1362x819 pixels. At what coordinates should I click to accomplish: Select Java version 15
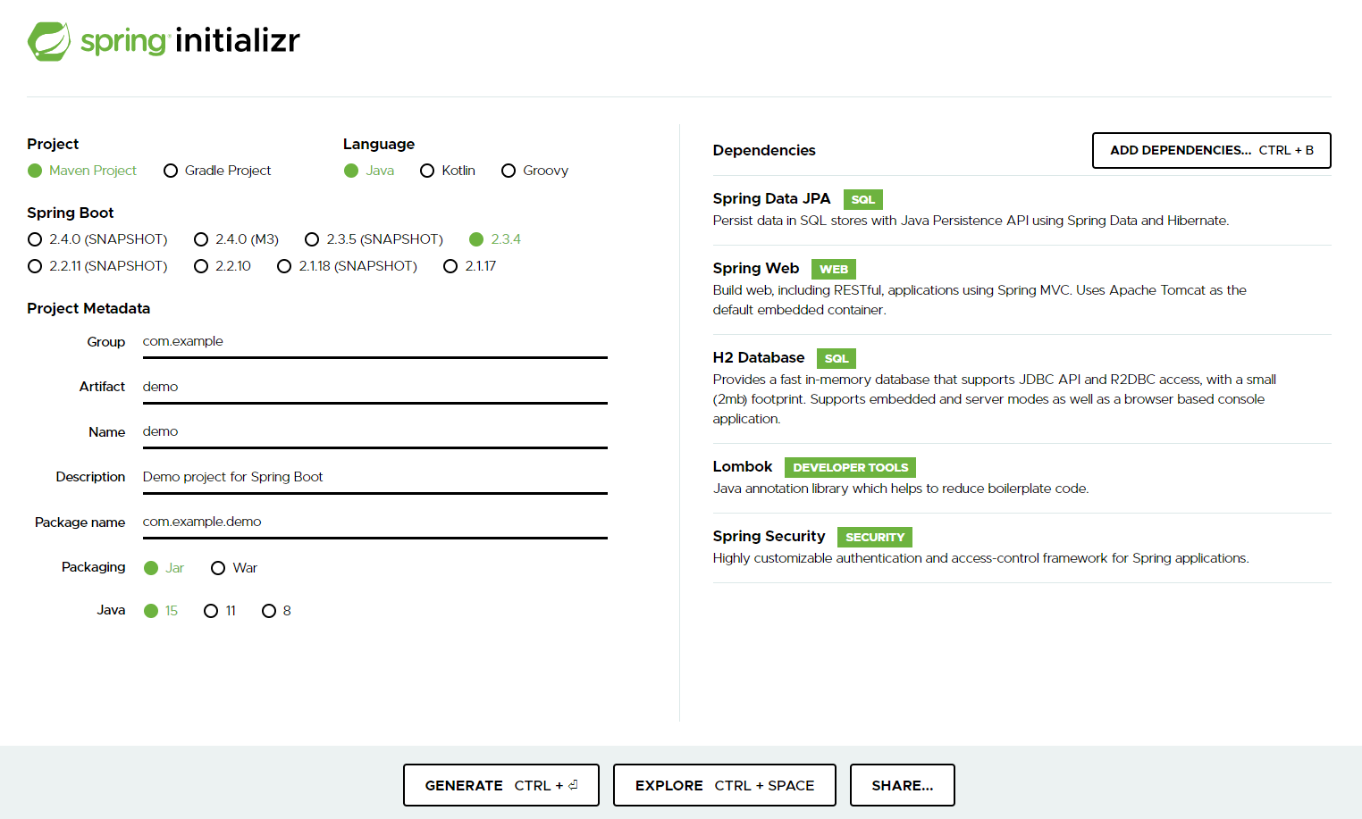161,611
